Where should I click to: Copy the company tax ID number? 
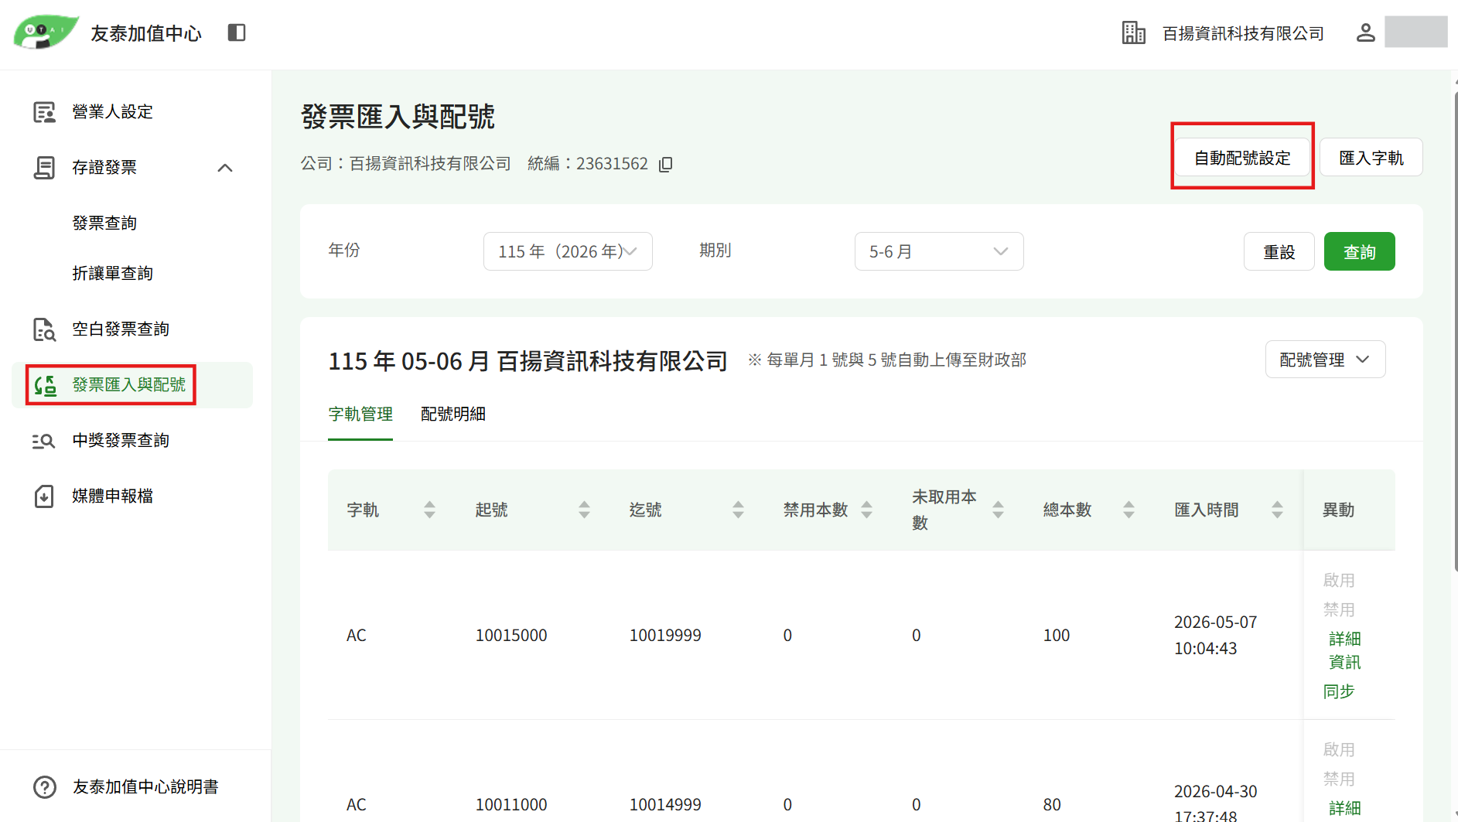666,164
